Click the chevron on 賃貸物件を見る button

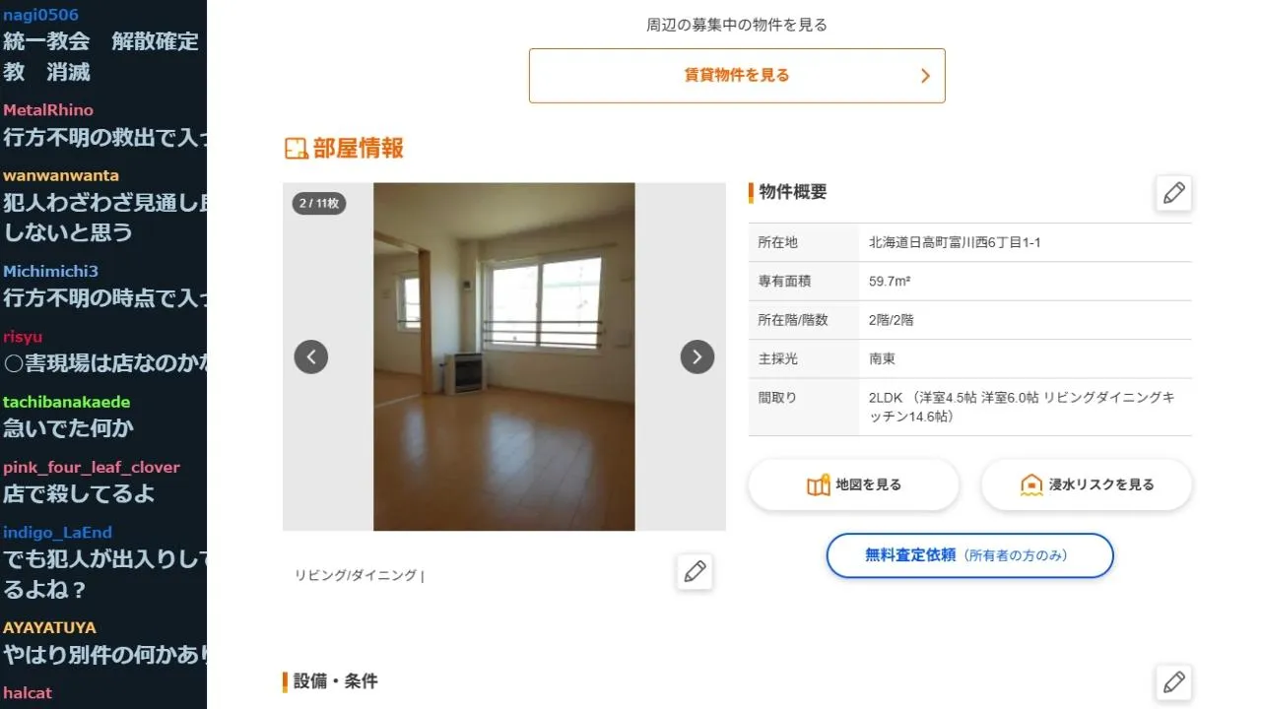[925, 76]
